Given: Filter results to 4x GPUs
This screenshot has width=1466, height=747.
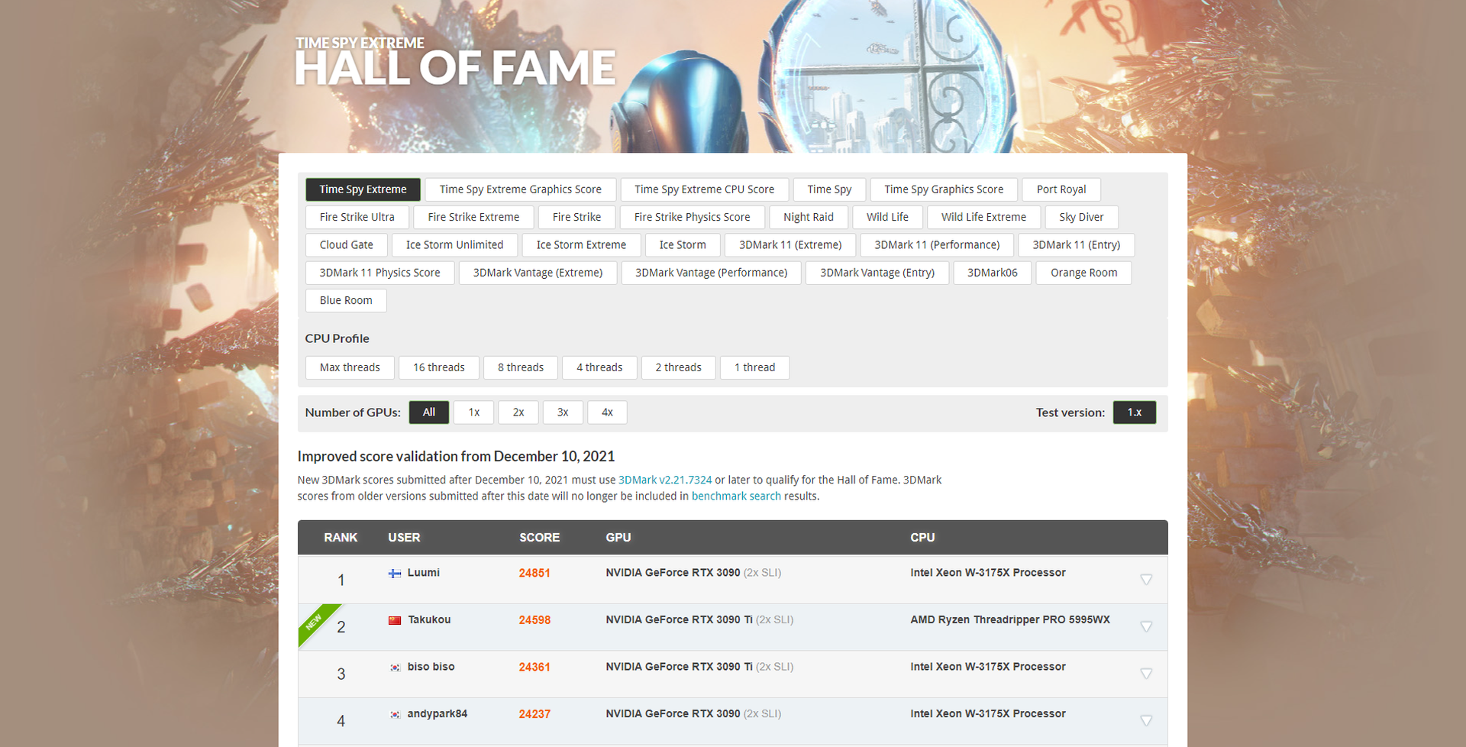Looking at the screenshot, I should click(x=607, y=412).
